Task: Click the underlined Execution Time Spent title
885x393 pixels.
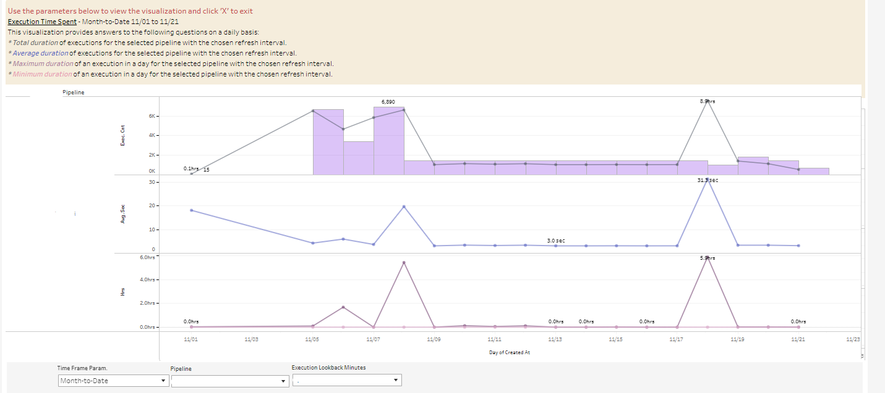Action: tap(42, 22)
